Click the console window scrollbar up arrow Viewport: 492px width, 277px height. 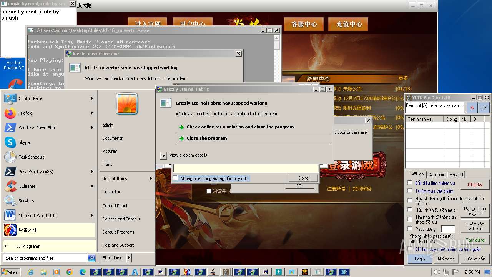[277, 38]
